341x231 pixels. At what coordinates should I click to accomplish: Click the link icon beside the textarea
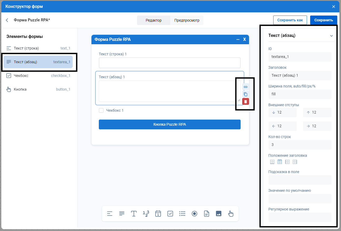246,87
